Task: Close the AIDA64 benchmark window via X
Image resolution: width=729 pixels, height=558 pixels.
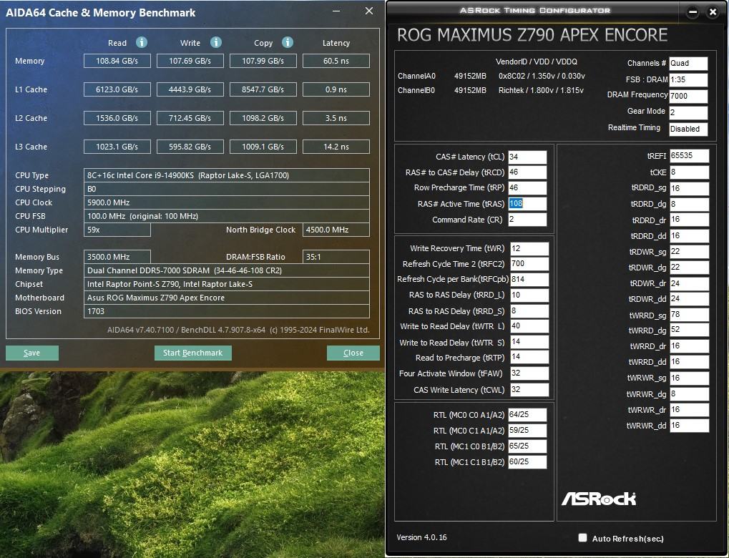Action: 369,11
